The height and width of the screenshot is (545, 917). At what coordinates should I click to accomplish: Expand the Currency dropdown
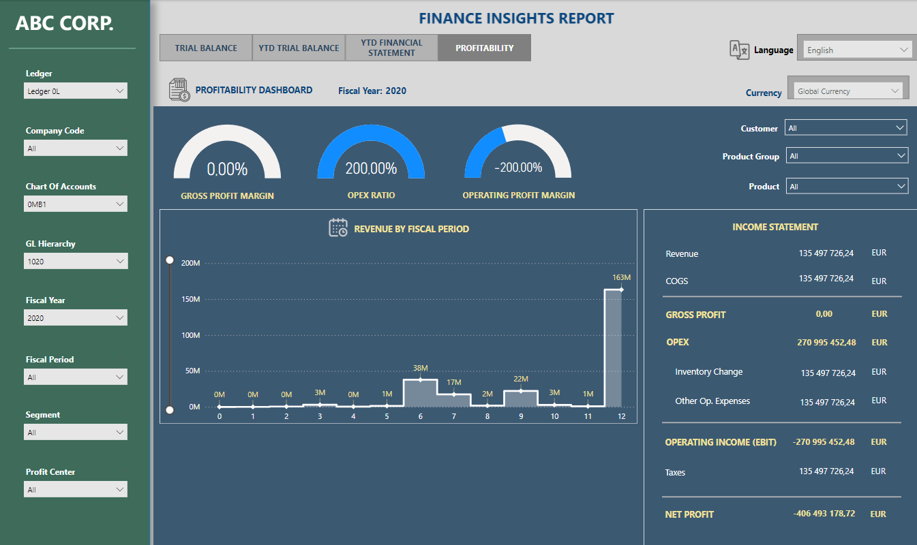[848, 91]
